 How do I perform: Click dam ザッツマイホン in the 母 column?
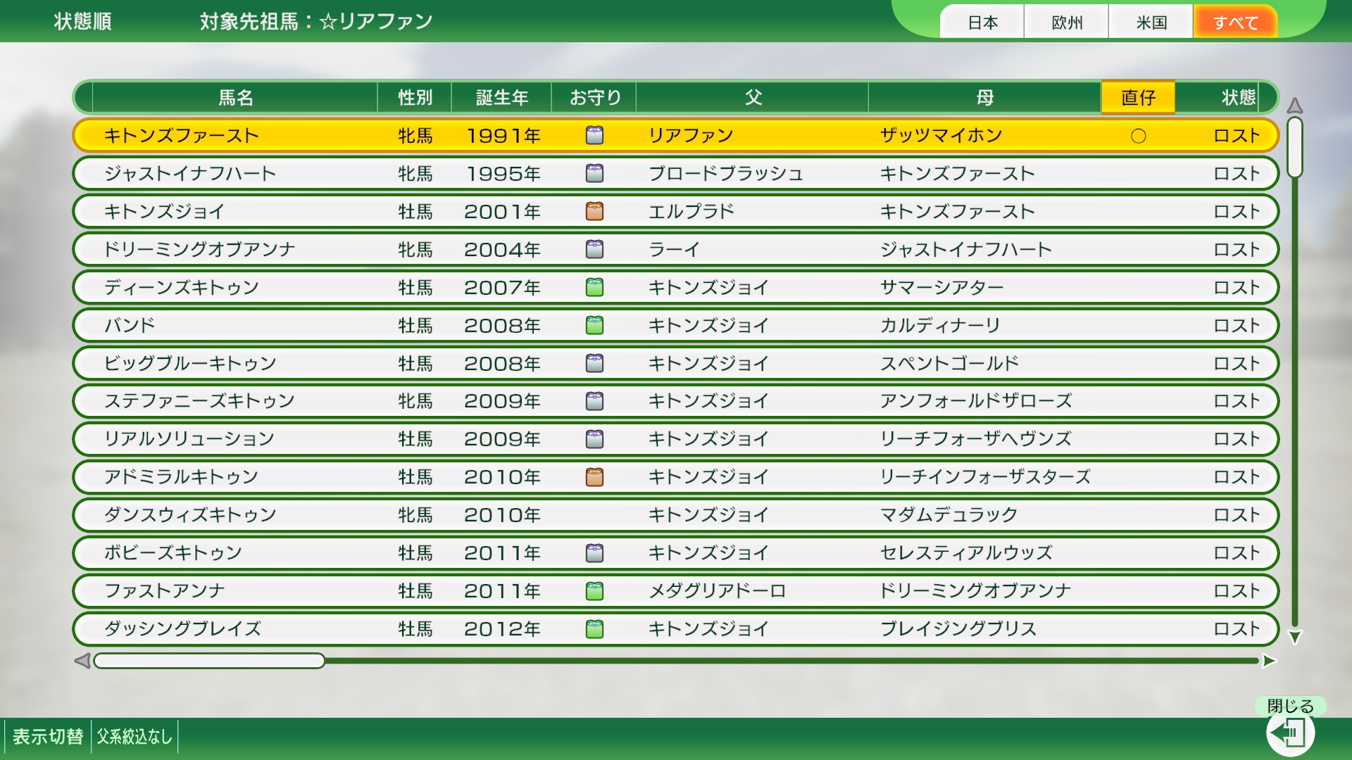[941, 136]
